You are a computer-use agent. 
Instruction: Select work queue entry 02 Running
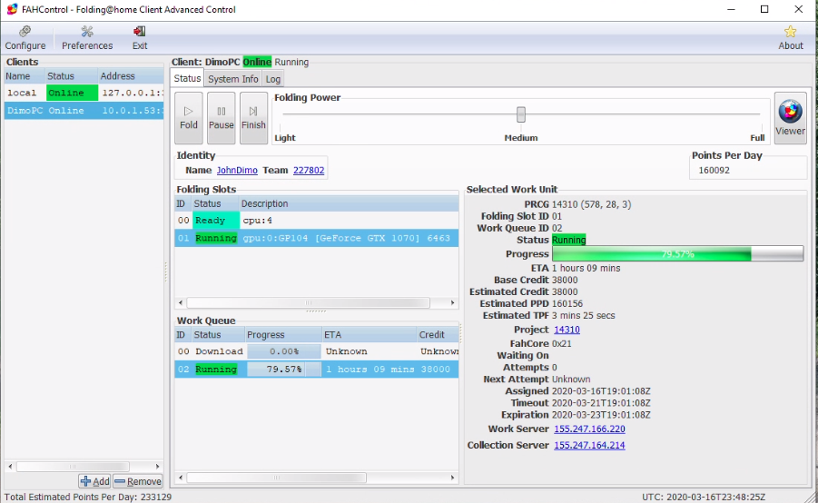317,369
